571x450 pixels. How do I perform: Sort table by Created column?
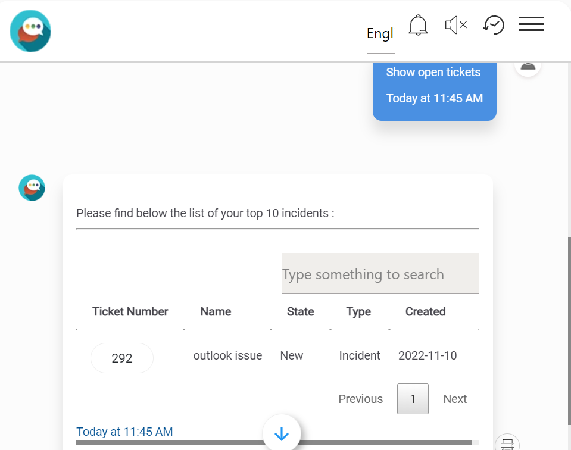(x=425, y=312)
